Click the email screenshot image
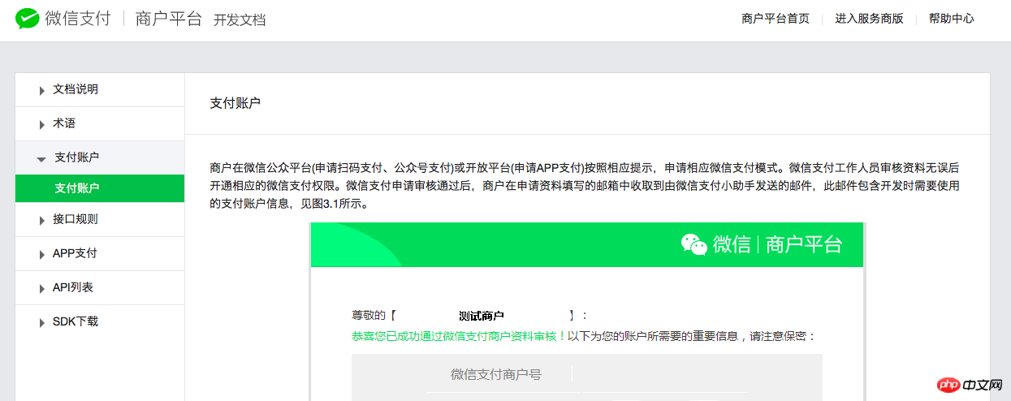Image resolution: width=1011 pixels, height=401 pixels. click(587, 312)
